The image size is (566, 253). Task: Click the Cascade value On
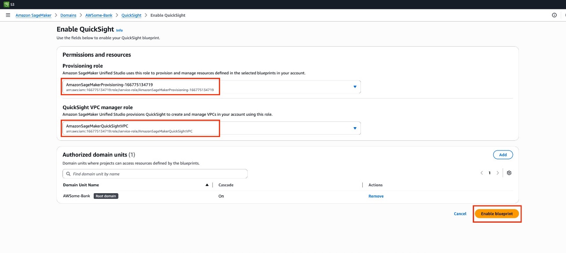coord(221,196)
